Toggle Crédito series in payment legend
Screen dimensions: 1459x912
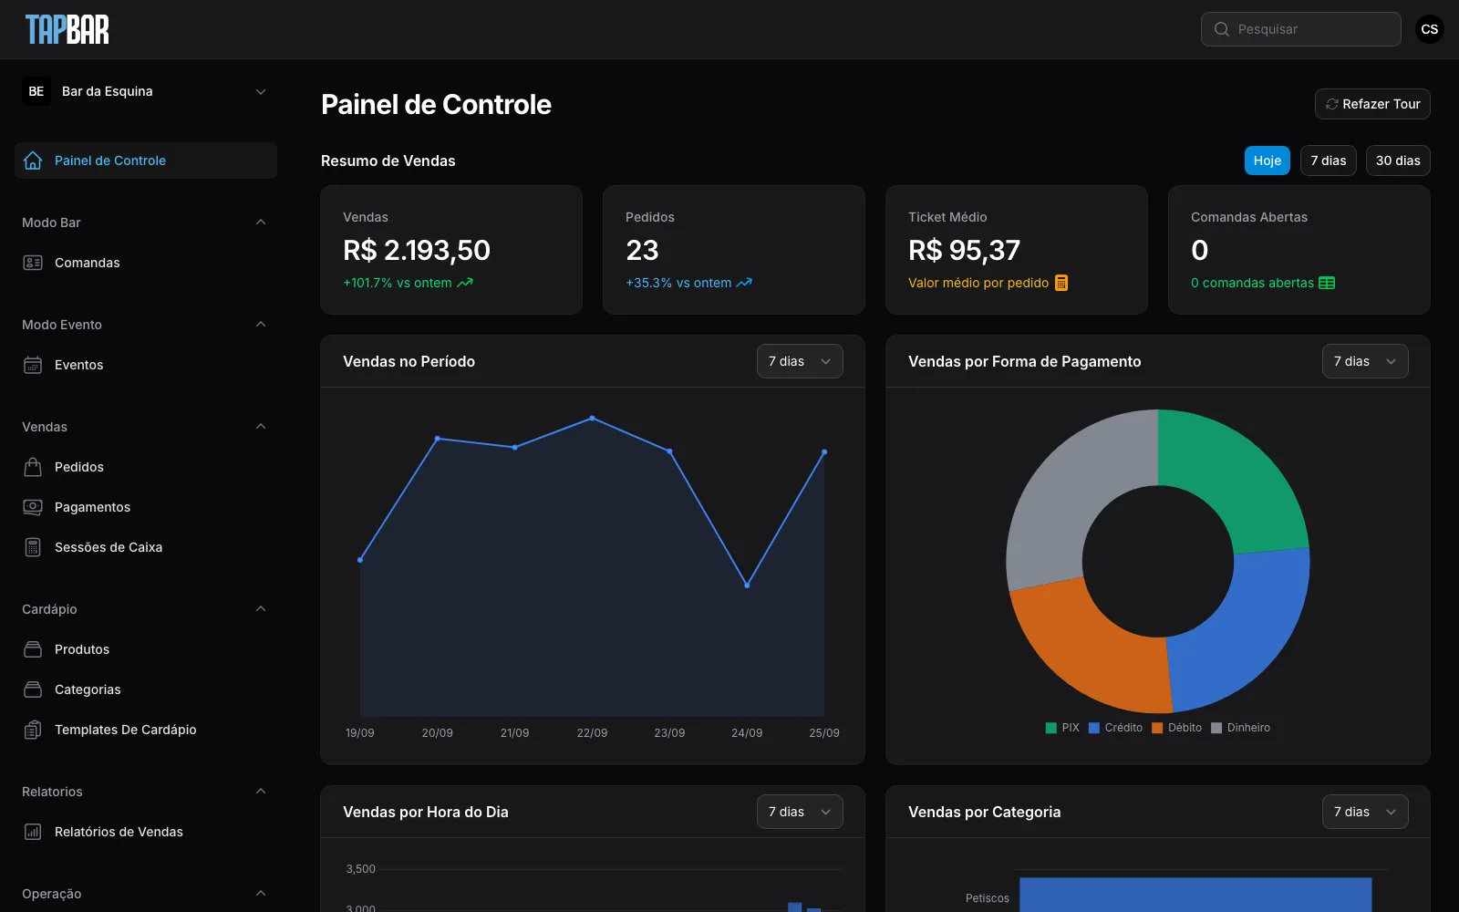pos(1115,728)
